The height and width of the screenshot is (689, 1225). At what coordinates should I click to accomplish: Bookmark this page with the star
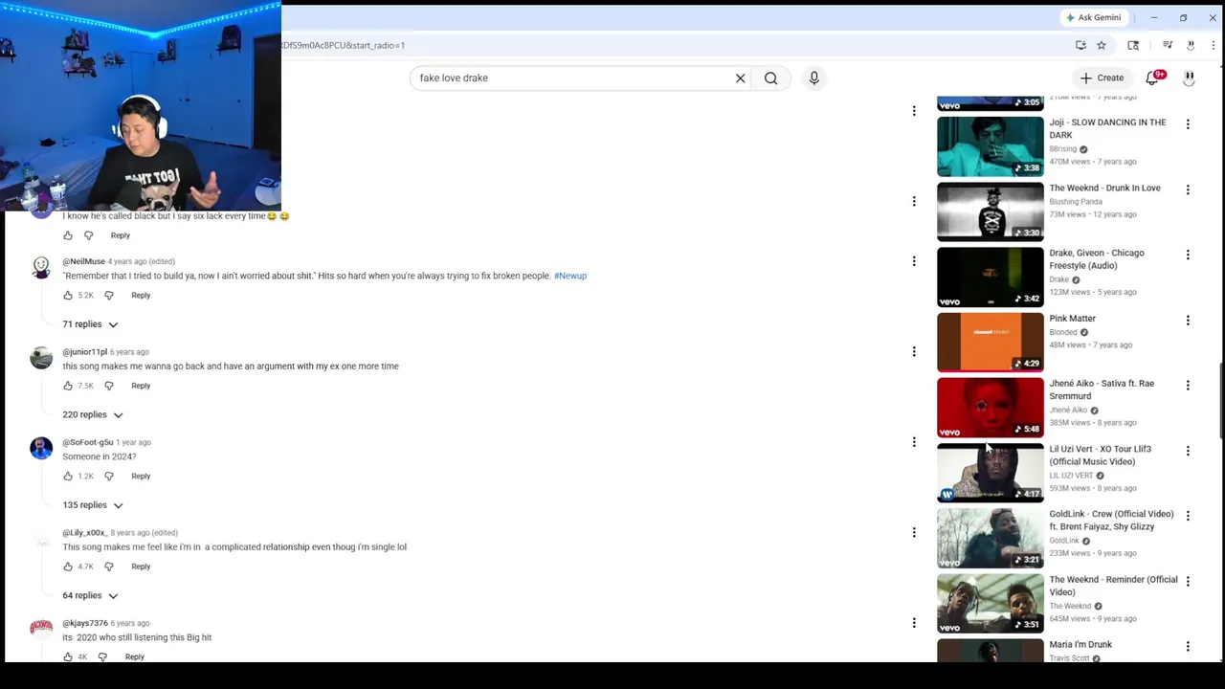tap(1102, 45)
